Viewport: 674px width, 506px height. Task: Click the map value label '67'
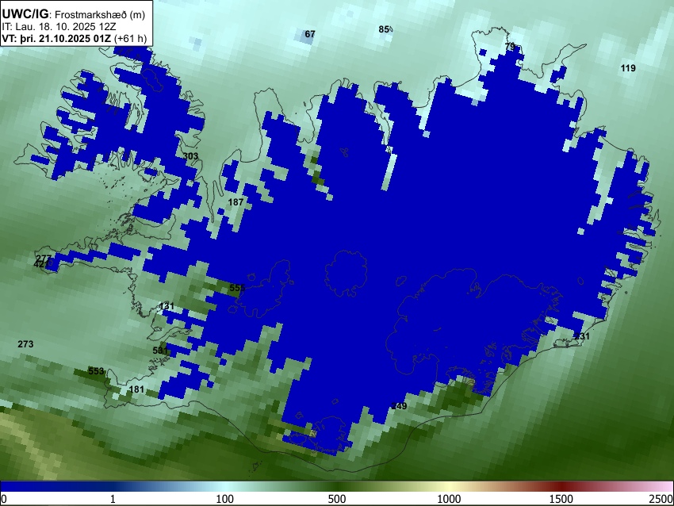[309, 34]
